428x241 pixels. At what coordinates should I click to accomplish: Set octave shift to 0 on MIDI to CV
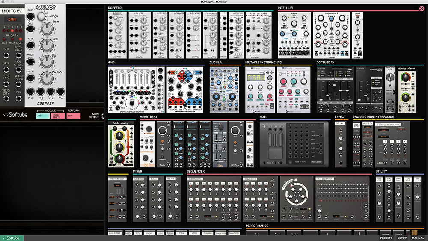[12, 30]
